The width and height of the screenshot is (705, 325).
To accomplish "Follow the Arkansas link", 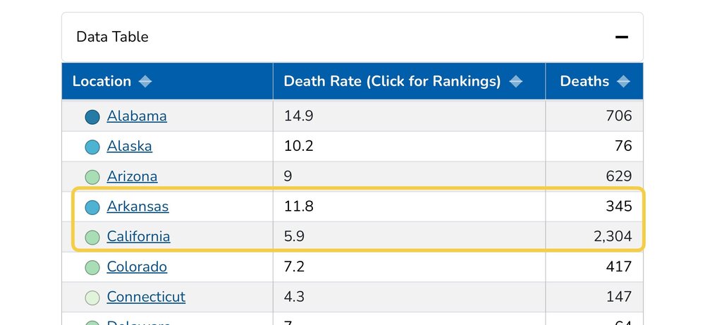I will (x=137, y=207).
